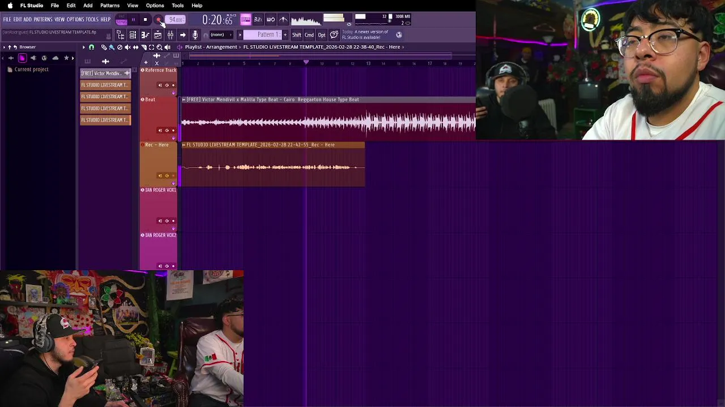Adjust the 94.000 tempo field
Viewport: 725px width, 407px height.
(x=176, y=20)
